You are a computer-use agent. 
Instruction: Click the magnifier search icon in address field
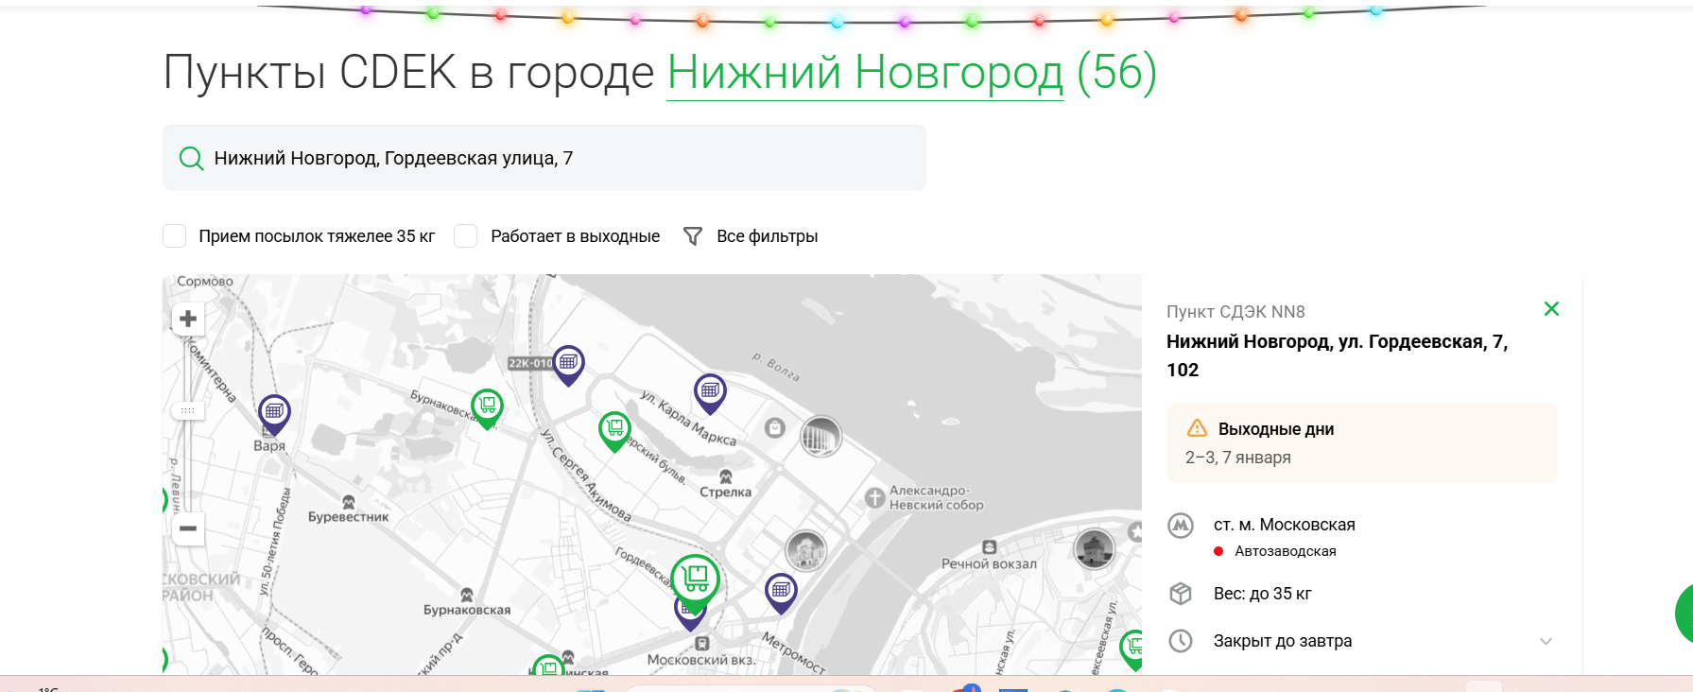coord(191,159)
